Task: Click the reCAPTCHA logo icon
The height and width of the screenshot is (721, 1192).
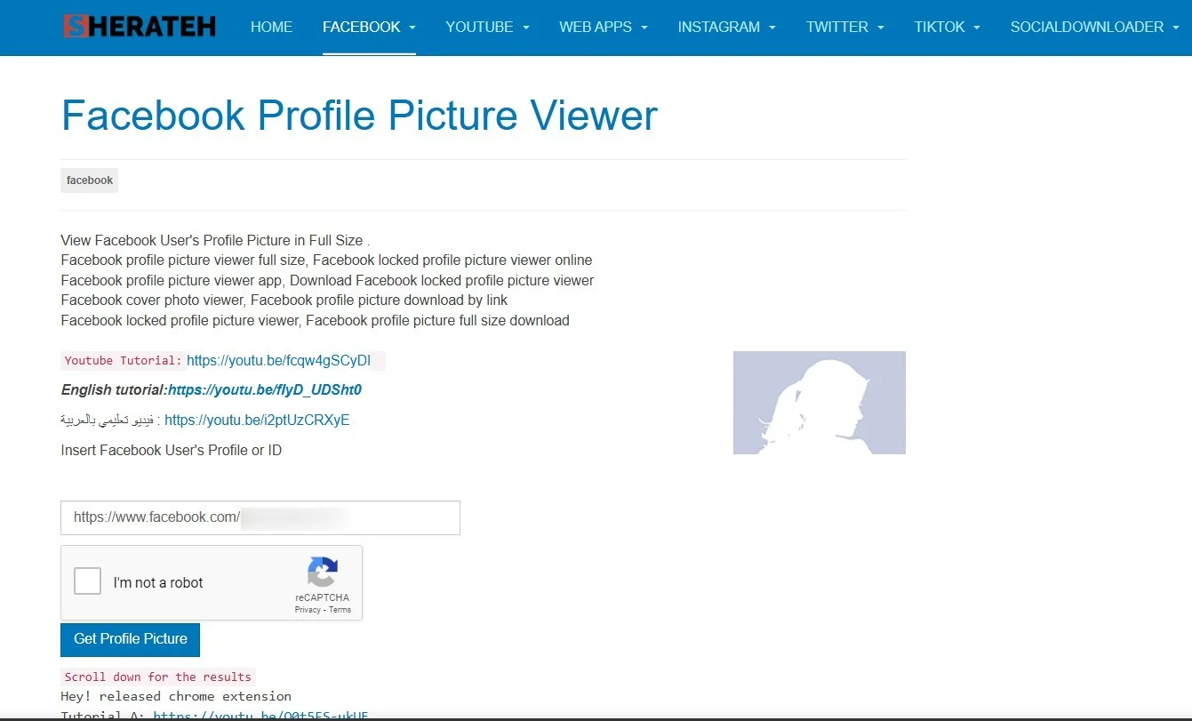Action: tap(322, 572)
